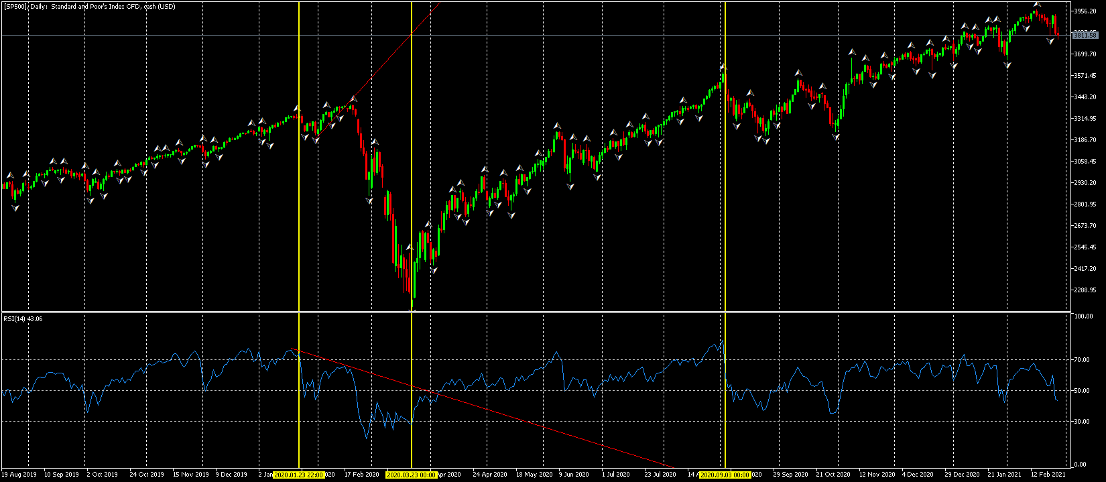Select the descending red trendline in RSI panel
1106x482 pixels.
[483, 407]
